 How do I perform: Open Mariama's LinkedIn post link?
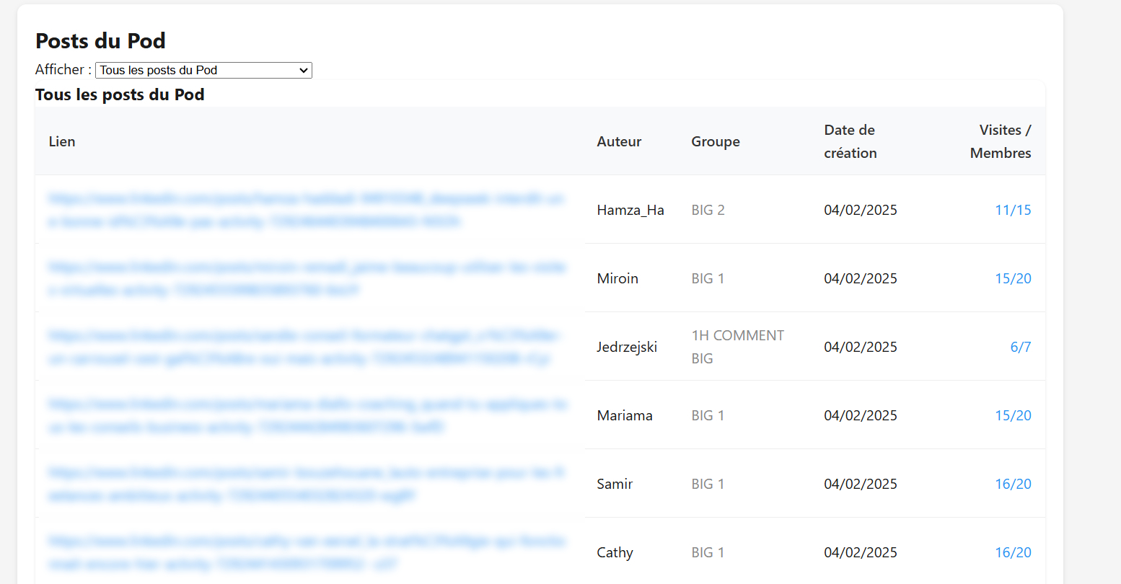pos(306,415)
